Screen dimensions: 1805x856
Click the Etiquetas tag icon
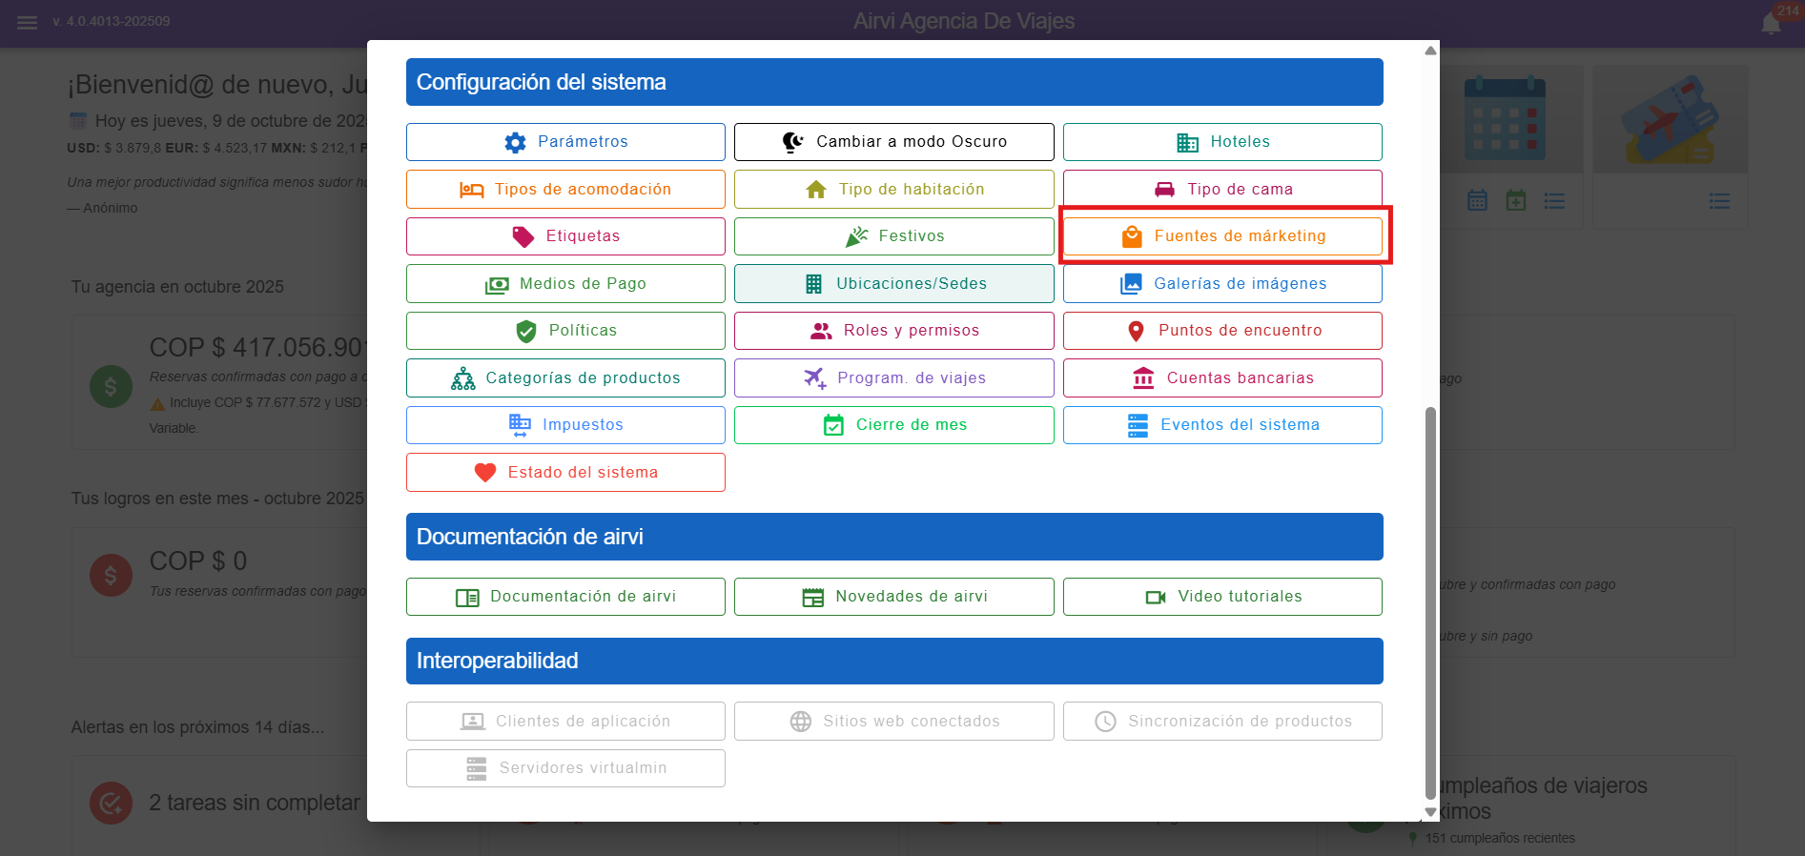(x=523, y=236)
